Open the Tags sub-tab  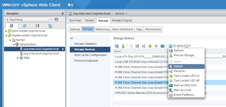click(x=139, y=29)
